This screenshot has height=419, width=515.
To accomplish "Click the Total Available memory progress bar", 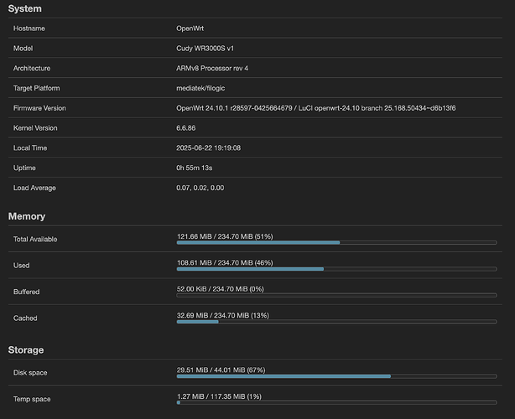I will (x=336, y=242).
